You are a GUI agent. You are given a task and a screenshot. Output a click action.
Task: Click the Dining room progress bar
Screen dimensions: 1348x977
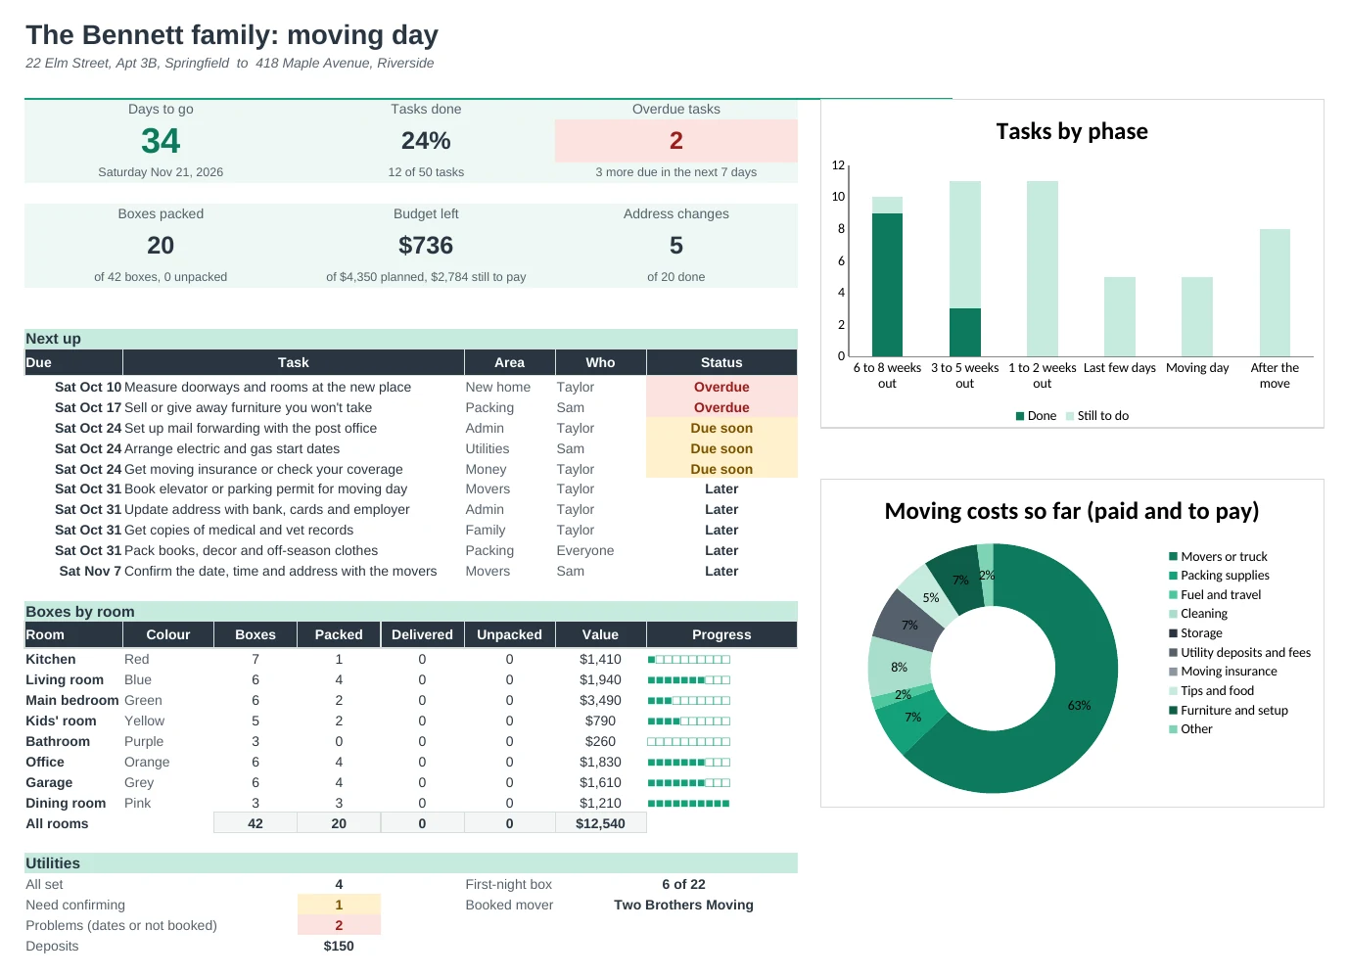[x=689, y=804]
